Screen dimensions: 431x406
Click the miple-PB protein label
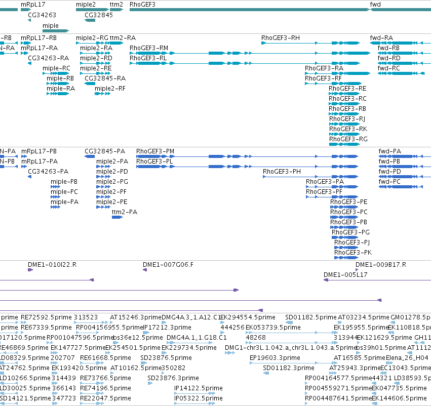click(64, 182)
